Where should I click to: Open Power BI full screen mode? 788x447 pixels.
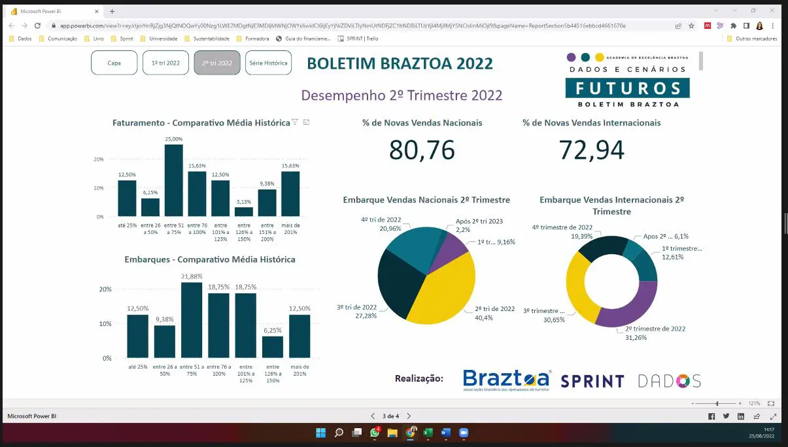pos(772,416)
